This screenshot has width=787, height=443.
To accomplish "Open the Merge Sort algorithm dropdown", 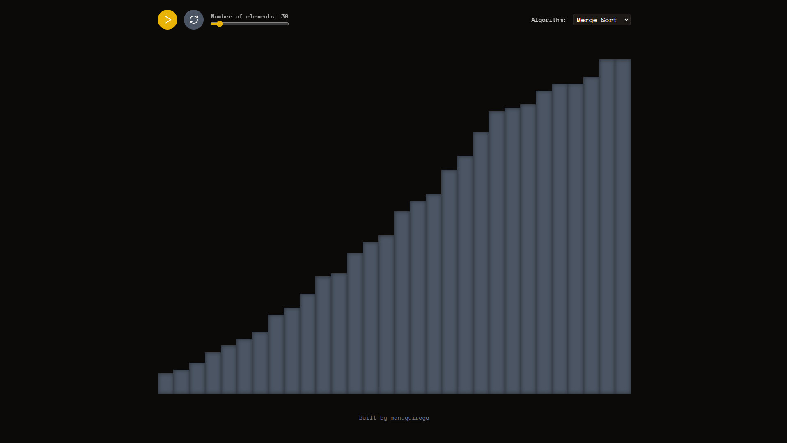I will 601,20.
